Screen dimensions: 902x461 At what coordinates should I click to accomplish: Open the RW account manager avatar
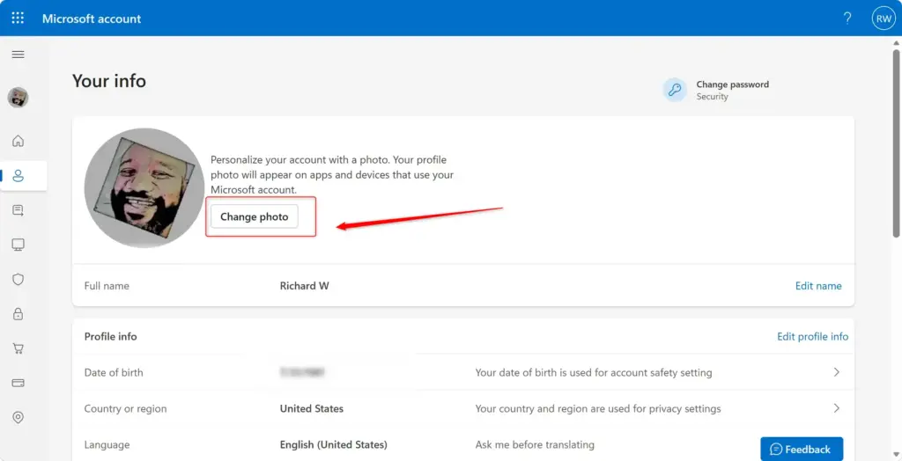pyautogui.click(x=883, y=18)
